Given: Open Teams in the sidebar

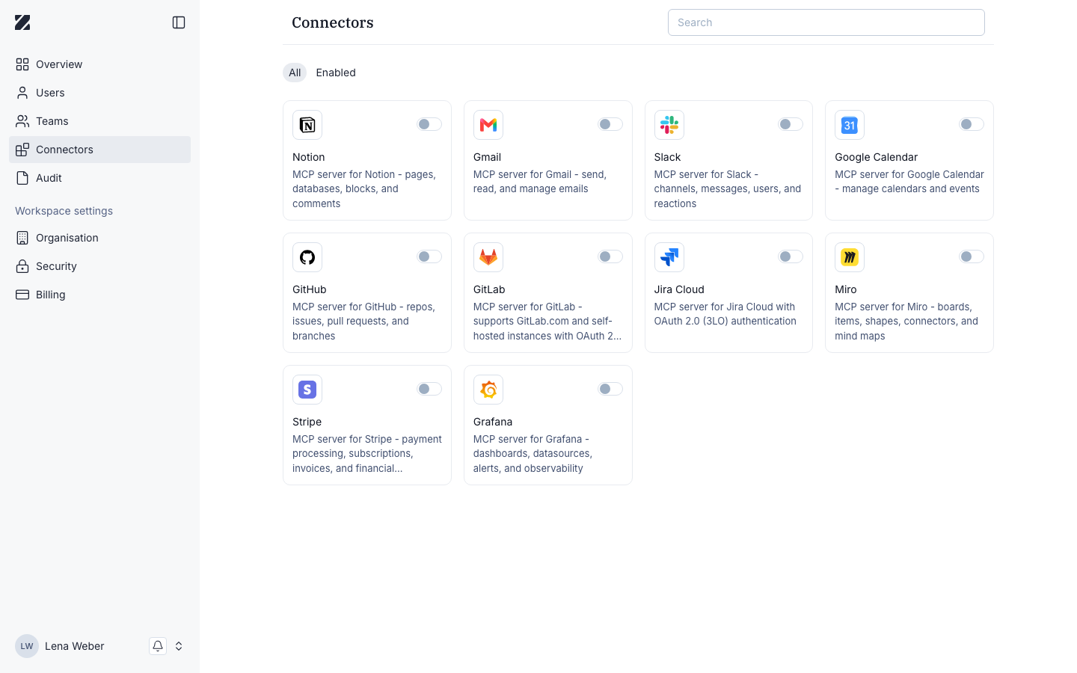Looking at the screenshot, I should (99, 121).
